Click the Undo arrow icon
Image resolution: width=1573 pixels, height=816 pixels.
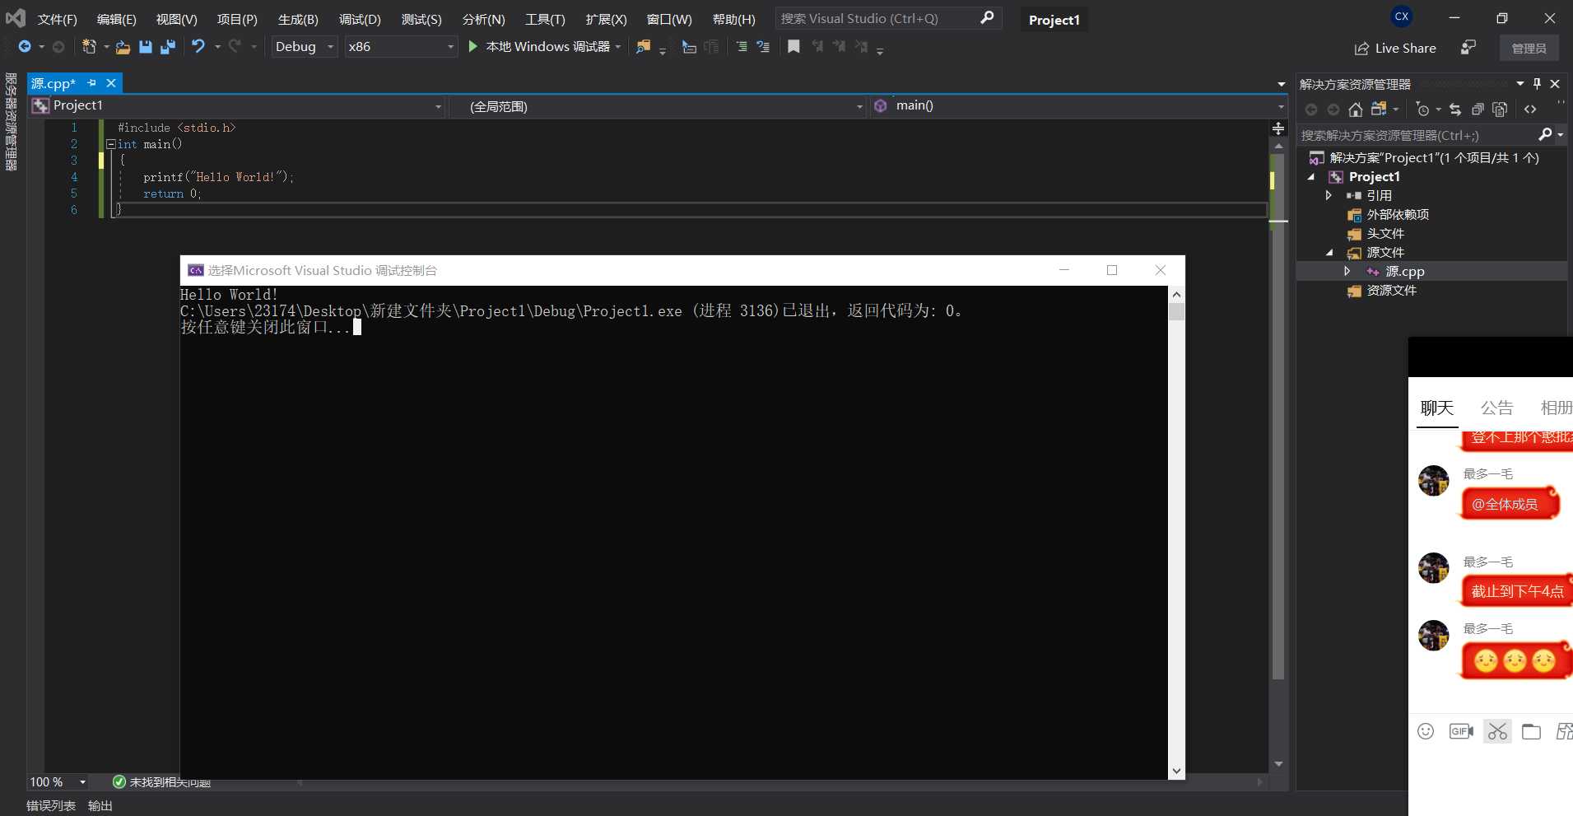(x=198, y=47)
